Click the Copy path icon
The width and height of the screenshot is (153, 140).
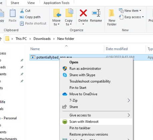22,17
